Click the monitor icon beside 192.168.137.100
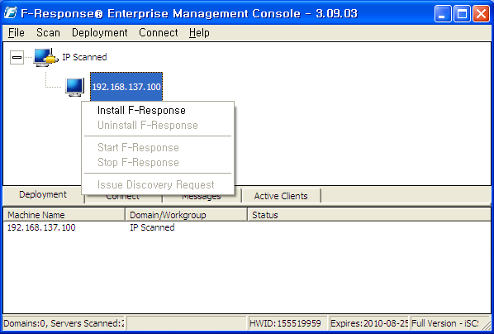The height and width of the screenshot is (334, 494). (x=74, y=87)
